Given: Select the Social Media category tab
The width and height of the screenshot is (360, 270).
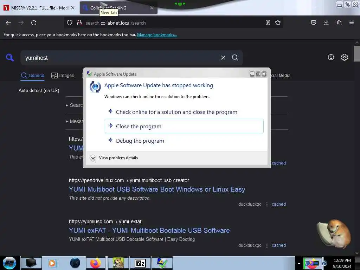Looking at the screenshot, I should [x=281, y=75].
